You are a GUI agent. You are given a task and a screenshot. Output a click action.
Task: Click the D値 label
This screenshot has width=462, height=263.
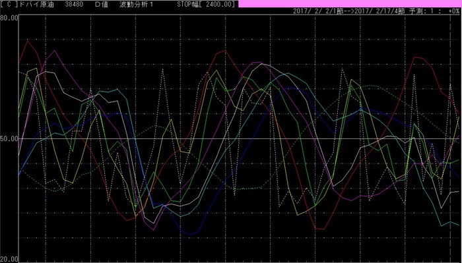click(x=102, y=4)
